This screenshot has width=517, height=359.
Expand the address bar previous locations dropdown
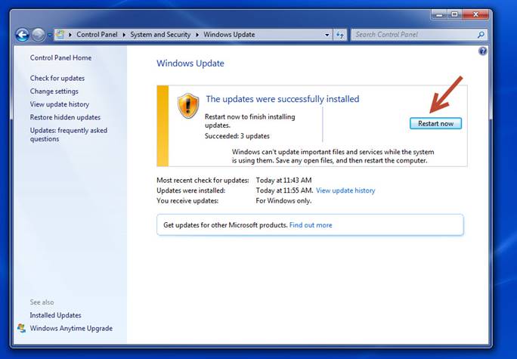[x=327, y=35]
